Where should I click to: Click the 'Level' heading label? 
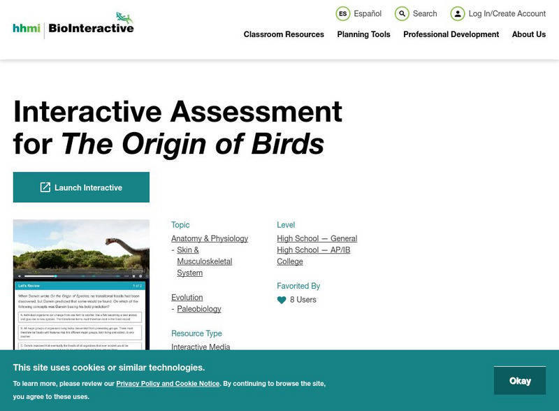(286, 225)
